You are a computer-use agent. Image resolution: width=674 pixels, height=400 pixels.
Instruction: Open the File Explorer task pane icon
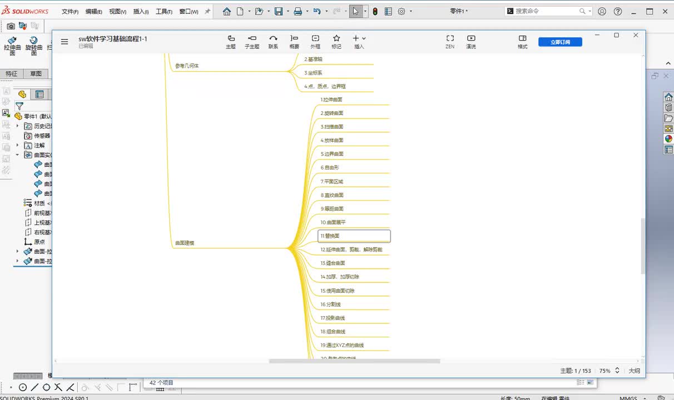[x=668, y=118]
